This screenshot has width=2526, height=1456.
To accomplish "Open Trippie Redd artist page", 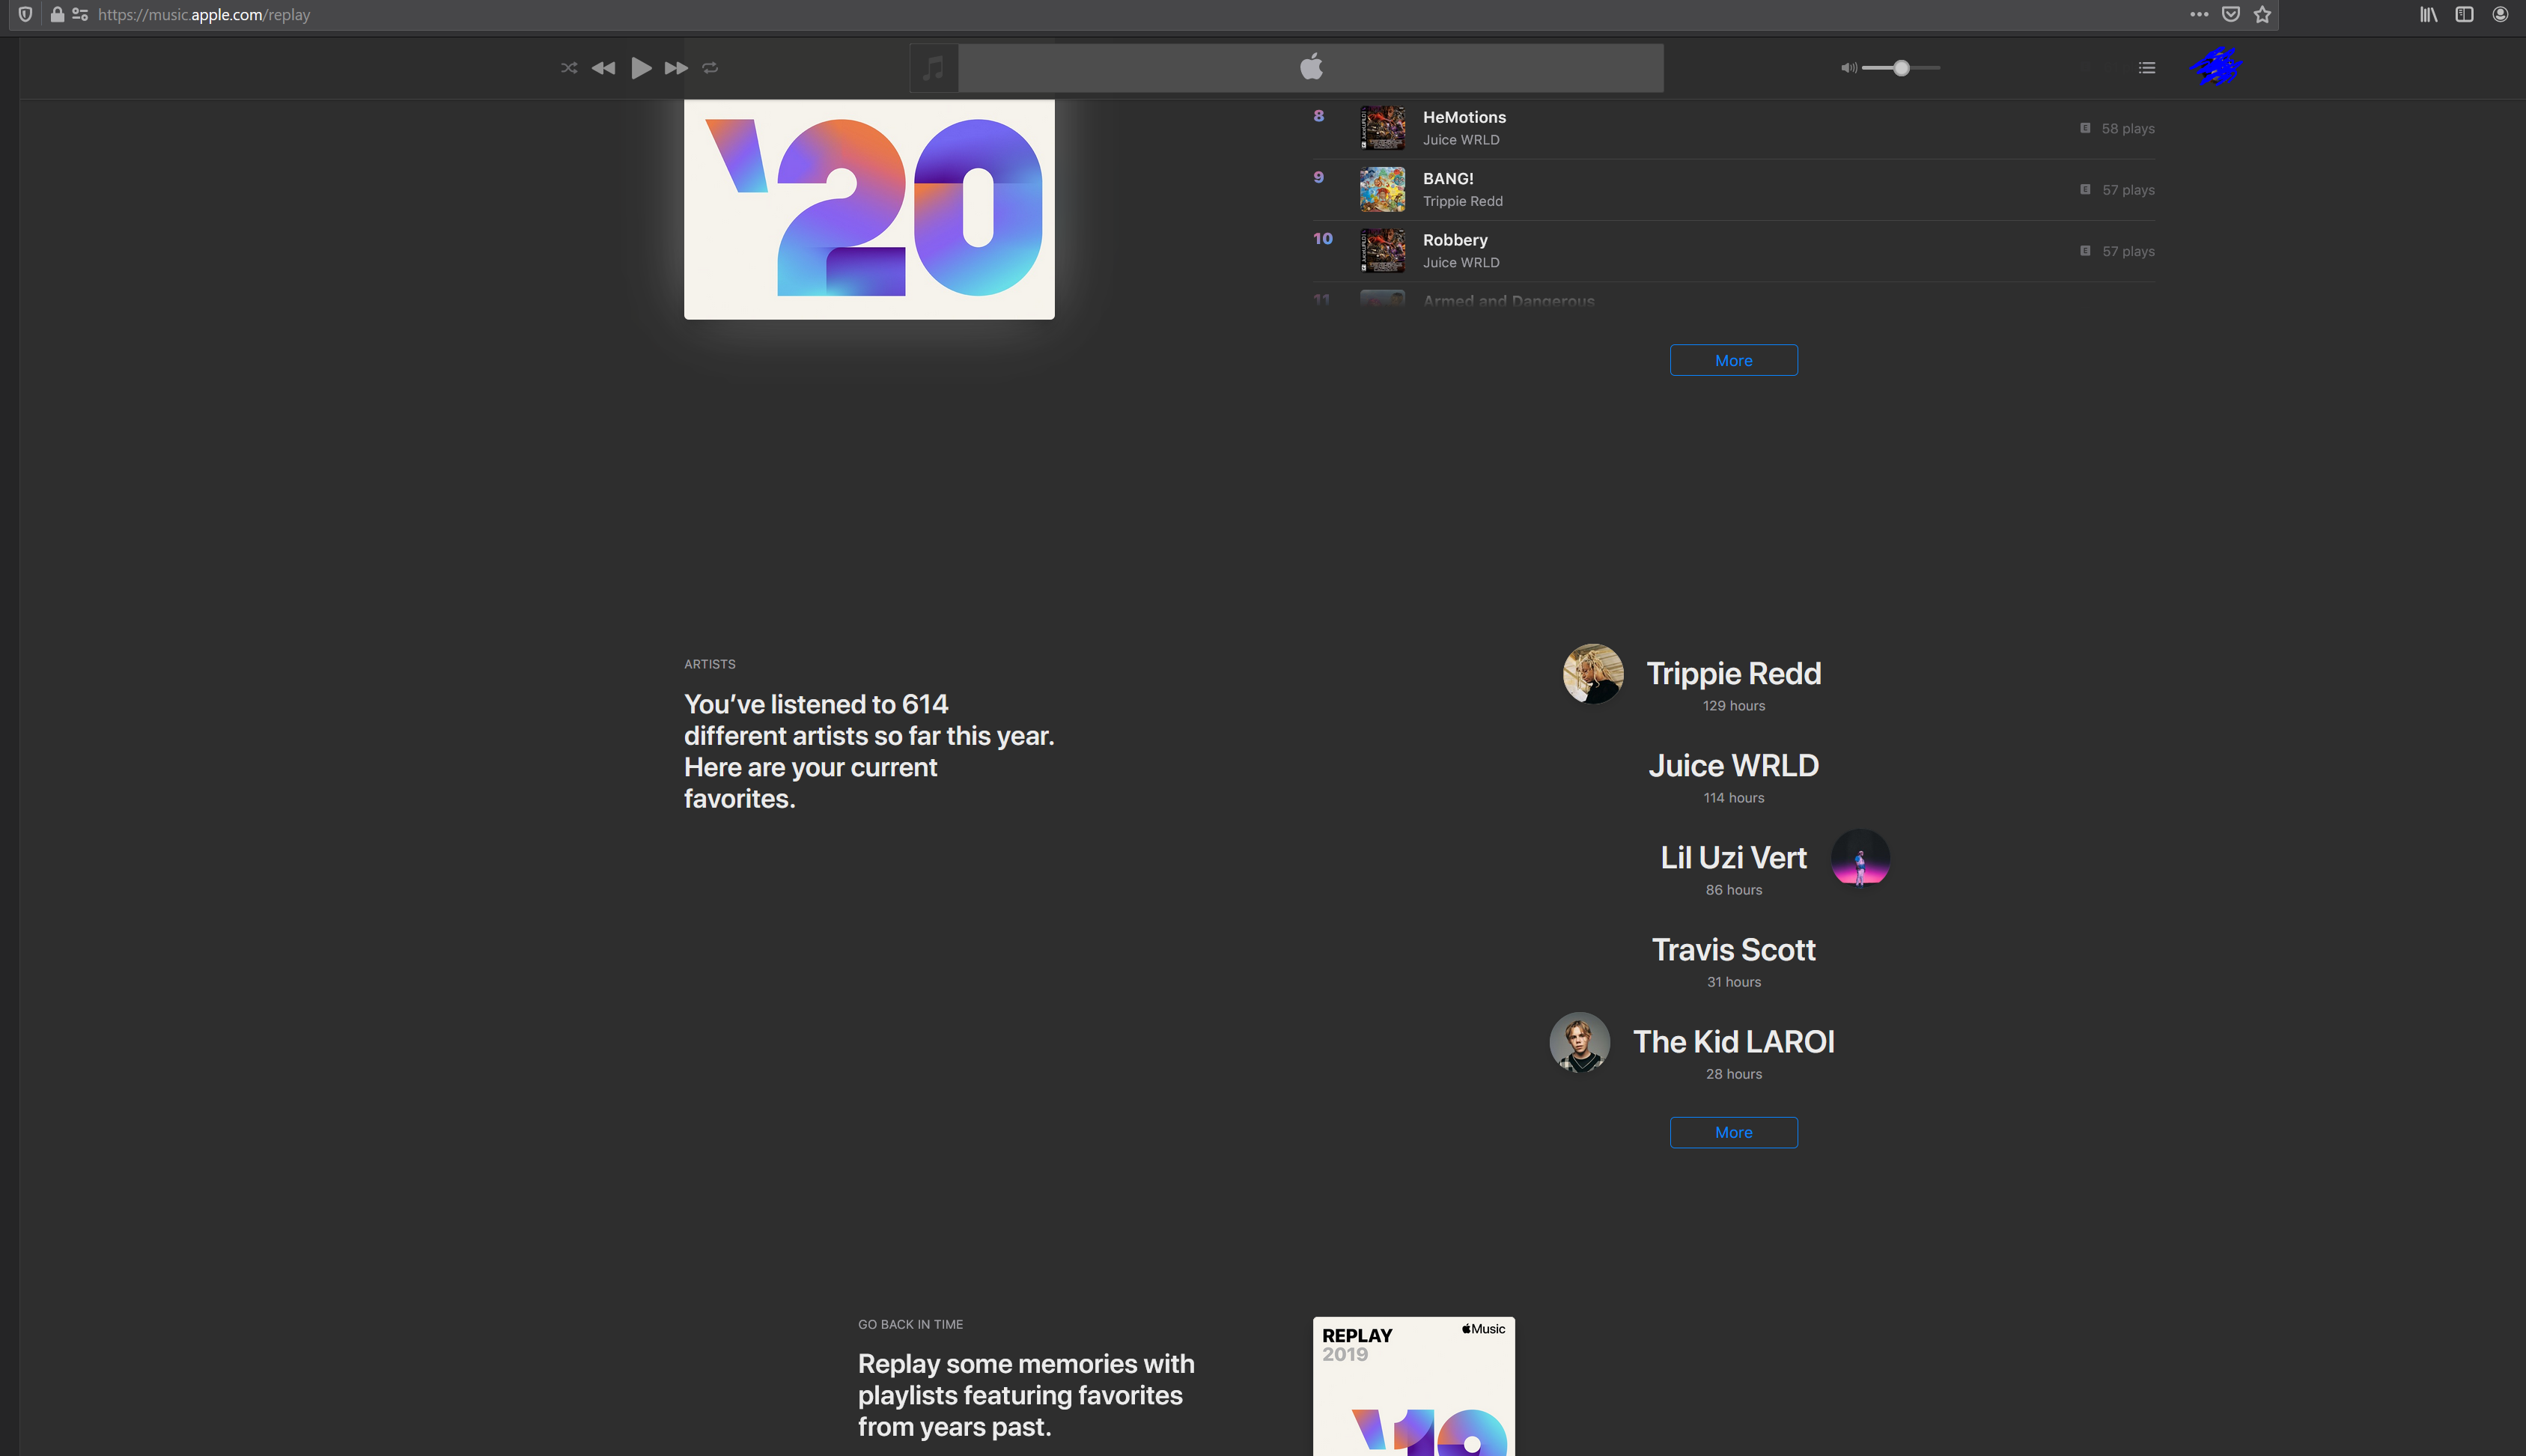I will 1733,673.
